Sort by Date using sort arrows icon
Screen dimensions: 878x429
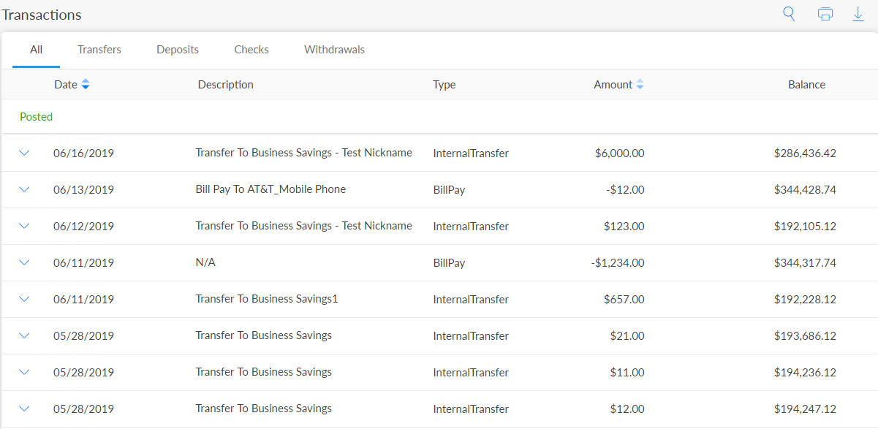[86, 85]
